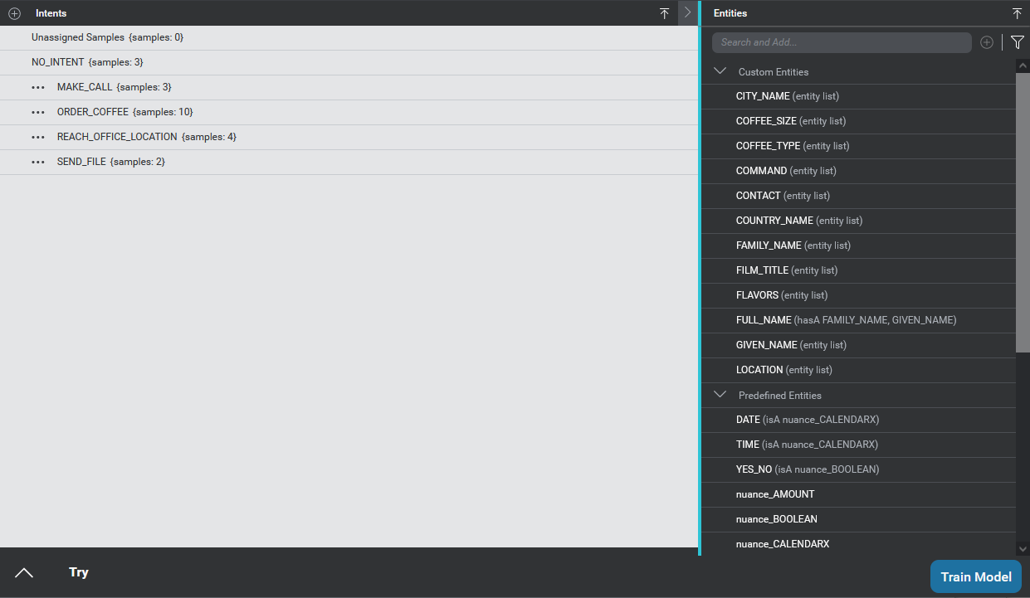The height and width of the screenshot is (598, 1030).
Task: Open the REACH_OFFICE_LOCATION intent options menu
Action: [38, 137]
